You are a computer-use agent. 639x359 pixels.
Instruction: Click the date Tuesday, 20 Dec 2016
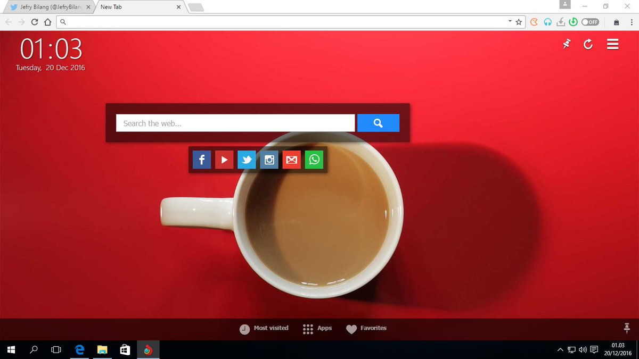click(50, 68)
